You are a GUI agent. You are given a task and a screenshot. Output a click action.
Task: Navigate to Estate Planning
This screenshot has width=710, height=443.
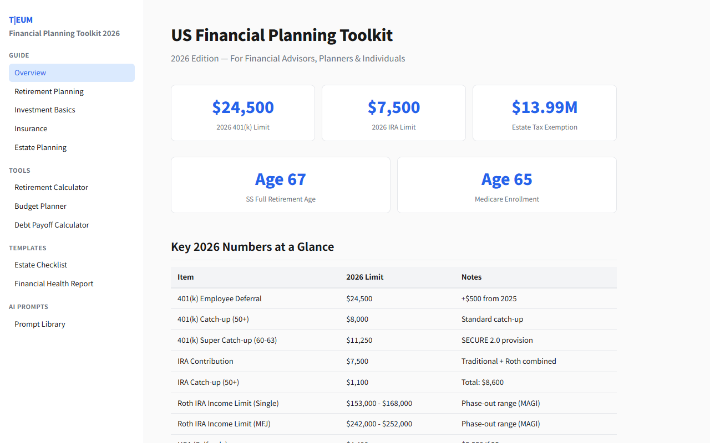pos(40,147)
